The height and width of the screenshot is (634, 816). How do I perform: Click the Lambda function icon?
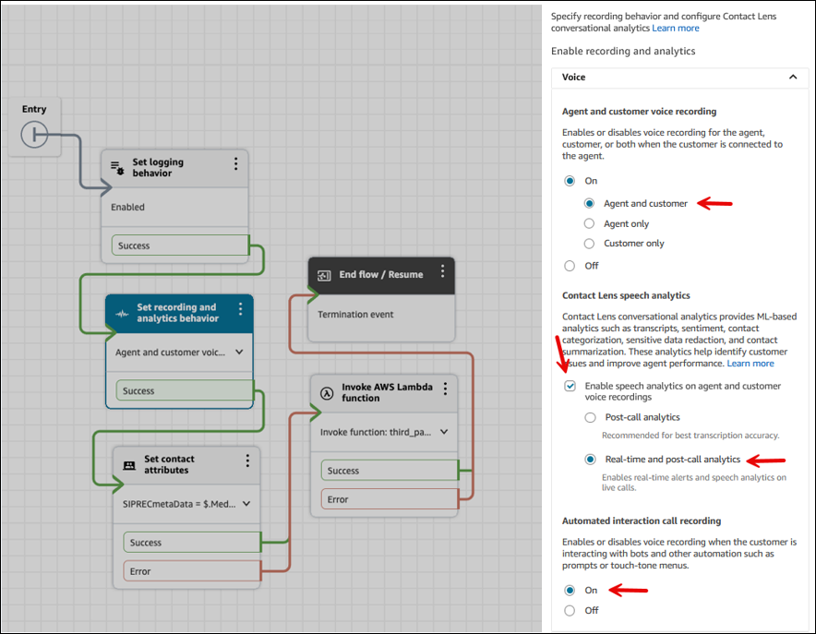(326, 393)
